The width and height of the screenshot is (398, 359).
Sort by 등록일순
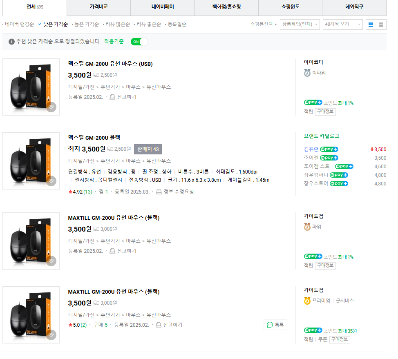coord(177,25)
